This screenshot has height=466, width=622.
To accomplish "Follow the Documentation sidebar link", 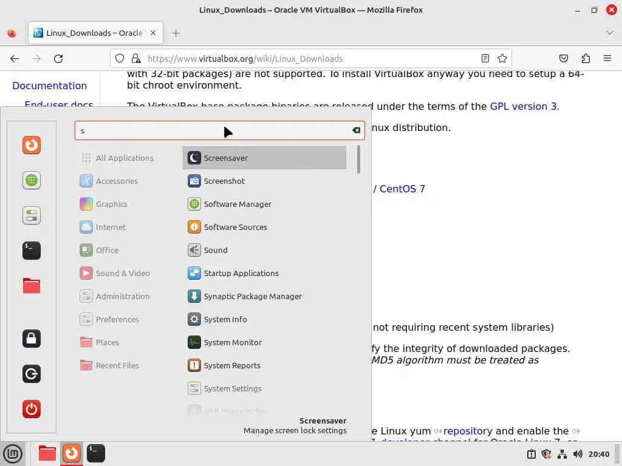I will pyautogui.click(x=50, y=86).
